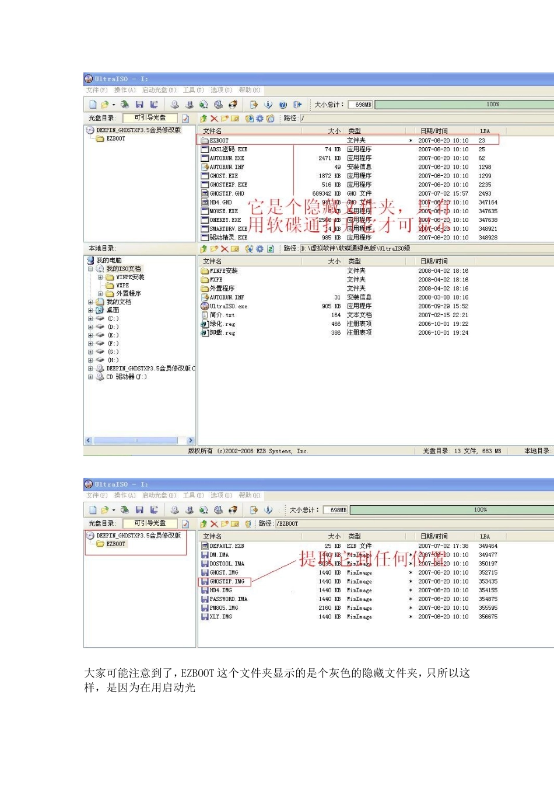554x785 pixels.
Task: Collapse 我的ISO文档 tree node
Action: click(90, 269)
